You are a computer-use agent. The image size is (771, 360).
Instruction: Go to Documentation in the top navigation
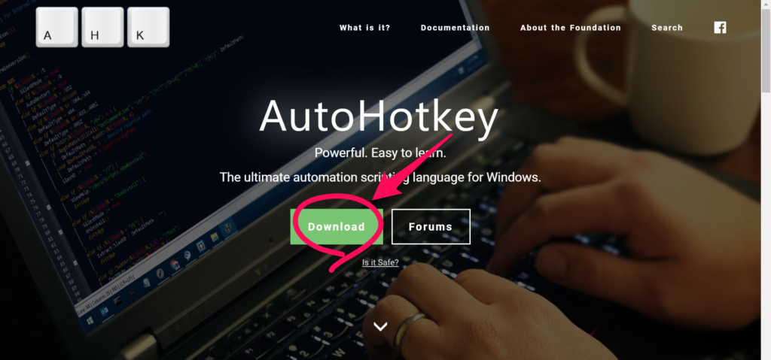pos(456,28)
